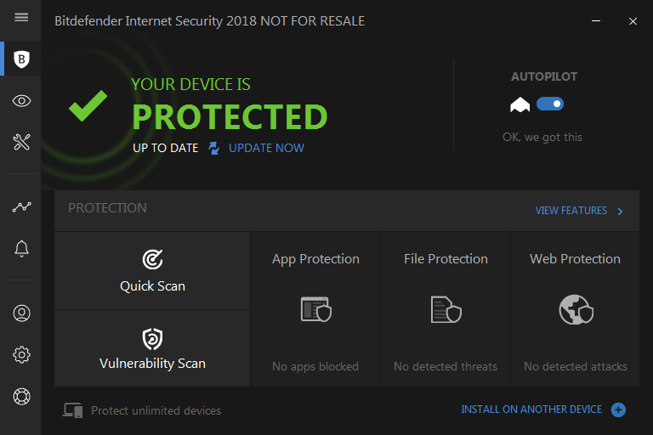Screen dimensions: 653x435
Task: Open the Account user icon in the sidebar
Action: click(21, 313)
